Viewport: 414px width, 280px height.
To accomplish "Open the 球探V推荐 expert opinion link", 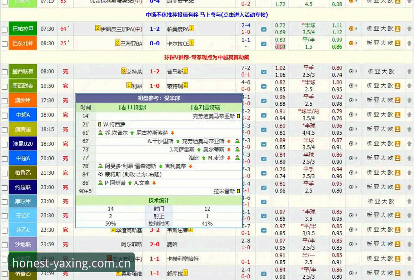I will (207, 57).
